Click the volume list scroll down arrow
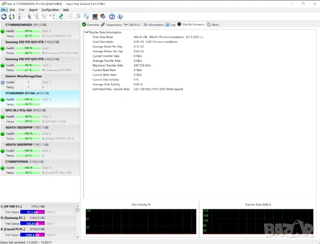The width and height of the screenshot is (320, 244). pos(78,237)
